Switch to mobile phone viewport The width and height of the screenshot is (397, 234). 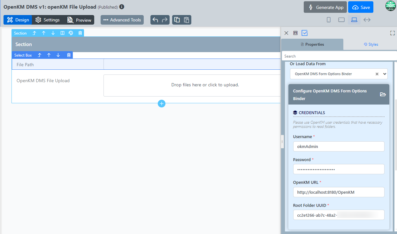pyautogui.click(x=329, y=20)
